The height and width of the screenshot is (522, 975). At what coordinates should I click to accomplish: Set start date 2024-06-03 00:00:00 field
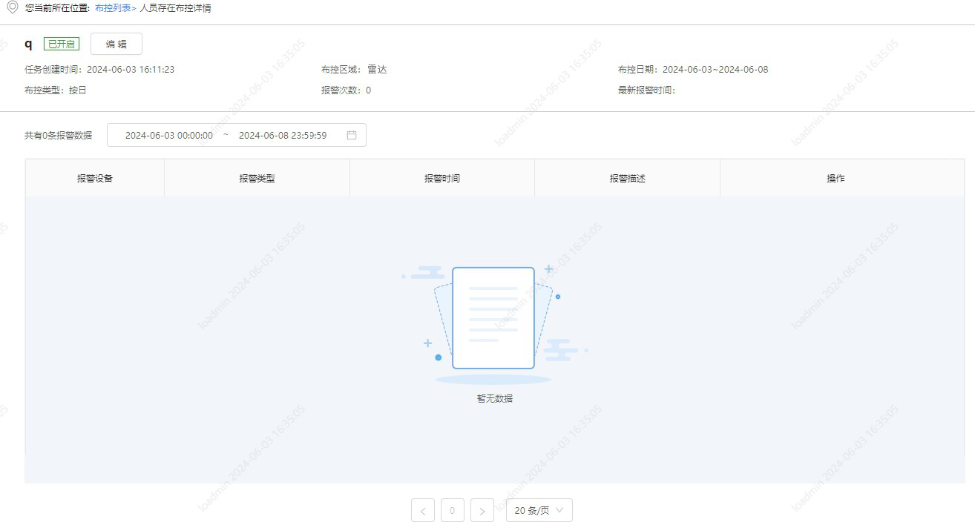pos(169,135)
